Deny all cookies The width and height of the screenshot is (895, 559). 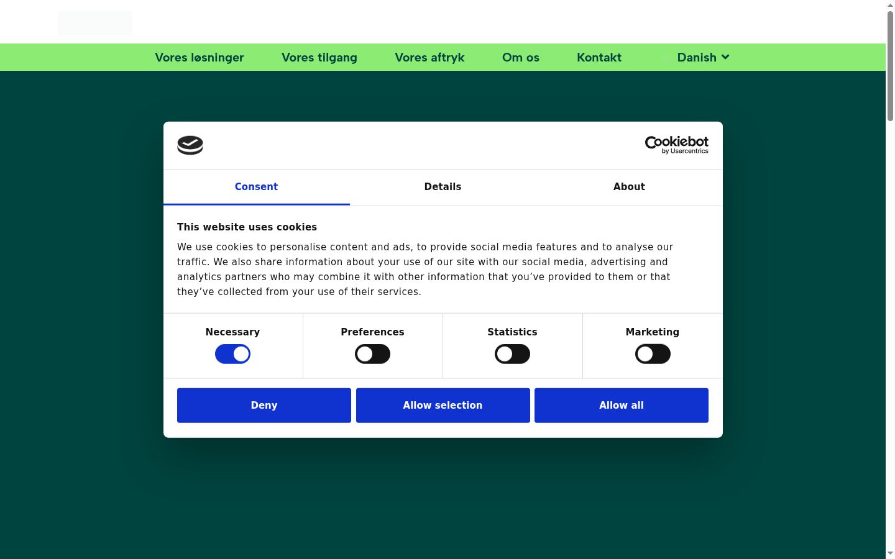[x=264, y=406]
